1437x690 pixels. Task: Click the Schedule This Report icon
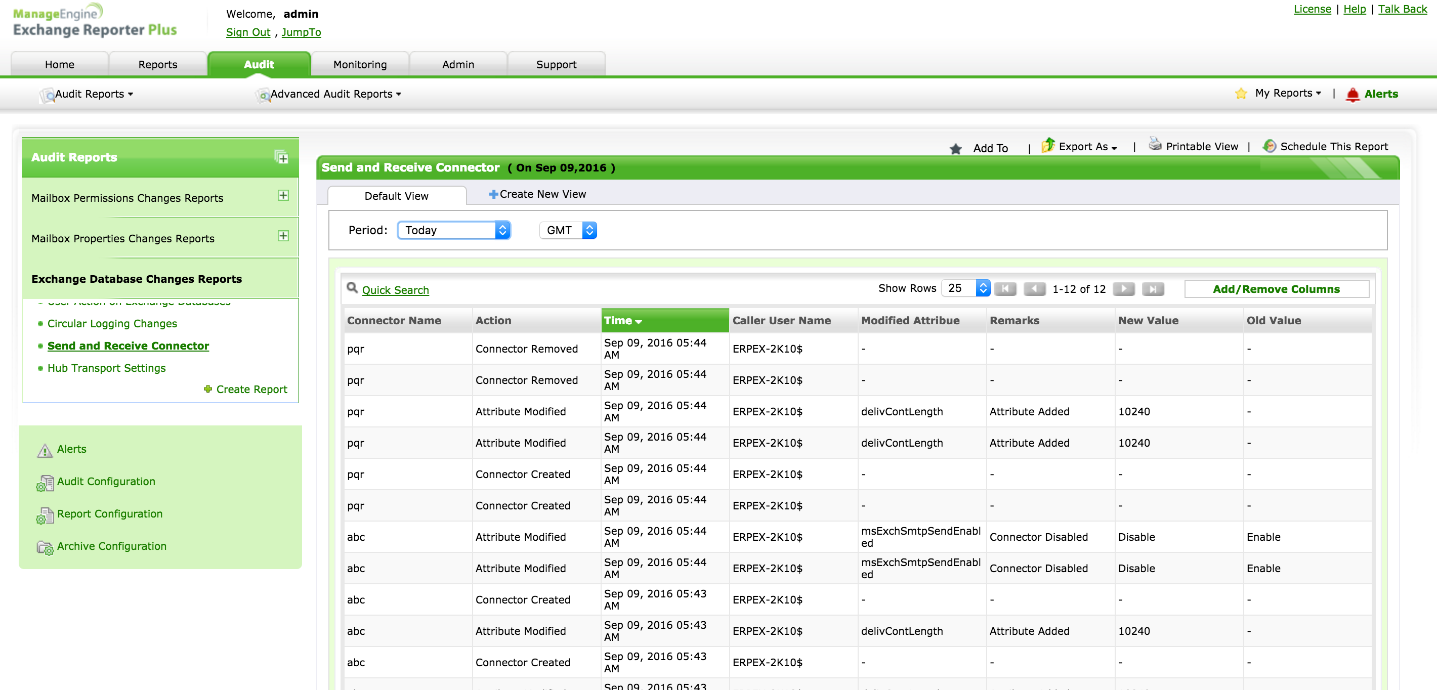coord(1269,146)
